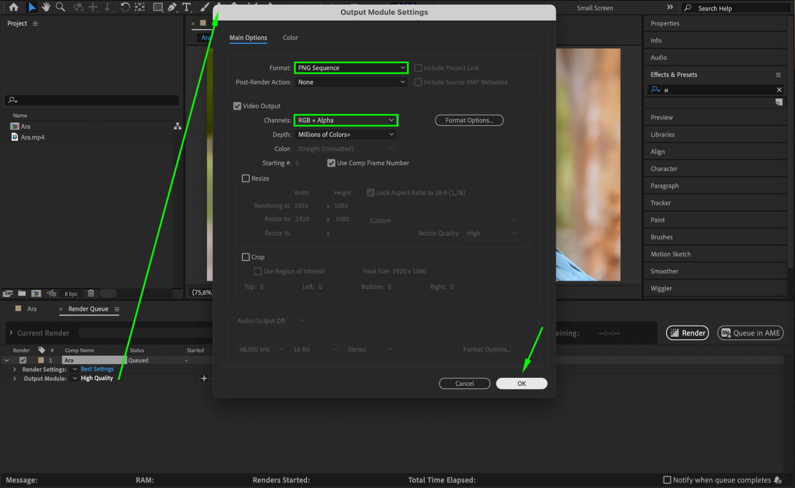Click the add output module plus icon
Screen dimensions: 795x488
click(x=204, y=378)
